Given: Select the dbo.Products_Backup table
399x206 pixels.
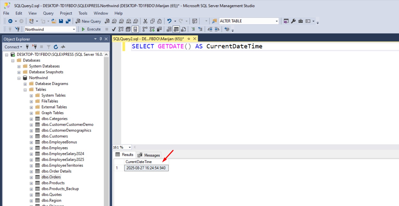Looking at the screenshot, I should click(60, 189).
